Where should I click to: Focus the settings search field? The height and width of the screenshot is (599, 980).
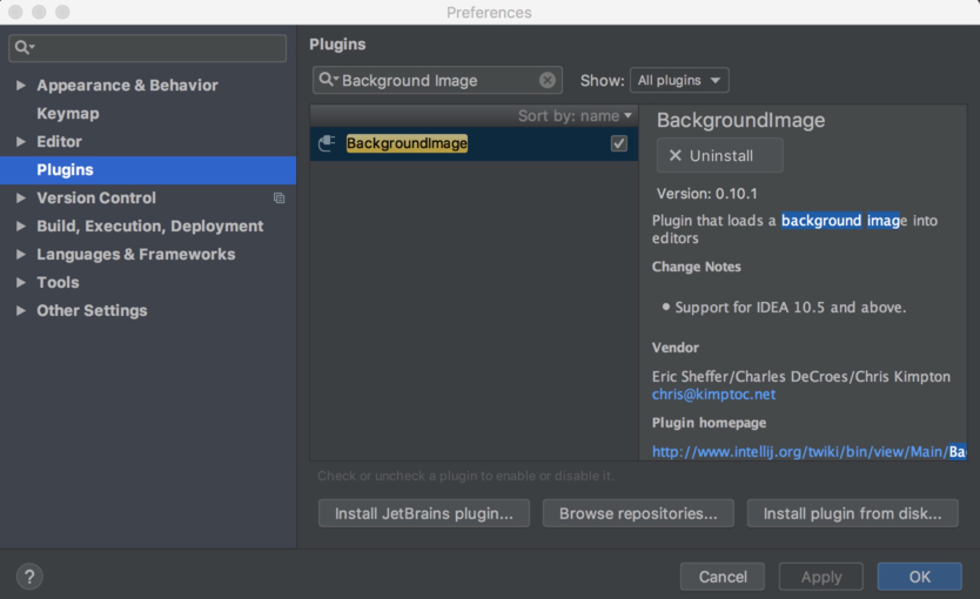[x=147, y=48]
